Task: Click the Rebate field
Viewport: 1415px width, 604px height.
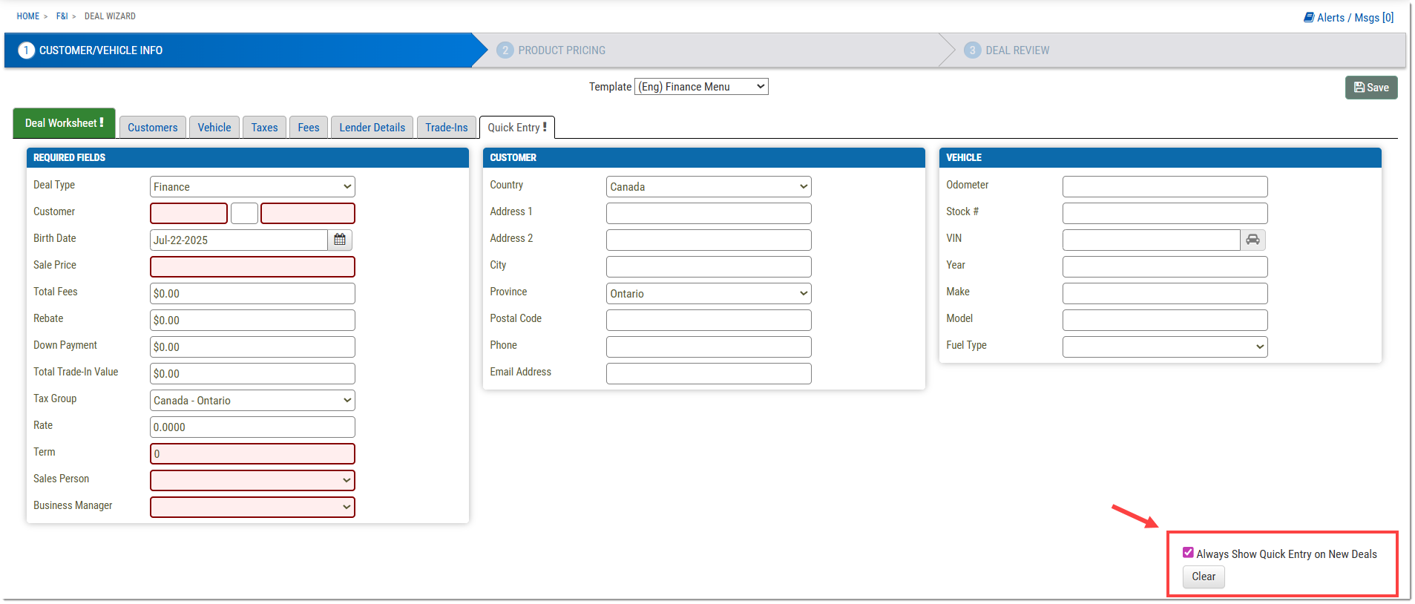Action: click(252, 320)
